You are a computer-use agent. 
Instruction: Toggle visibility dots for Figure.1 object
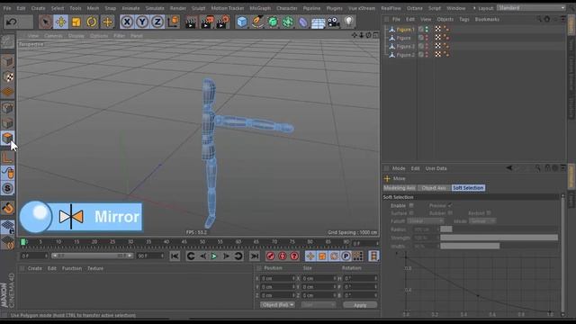coord(427,30)
